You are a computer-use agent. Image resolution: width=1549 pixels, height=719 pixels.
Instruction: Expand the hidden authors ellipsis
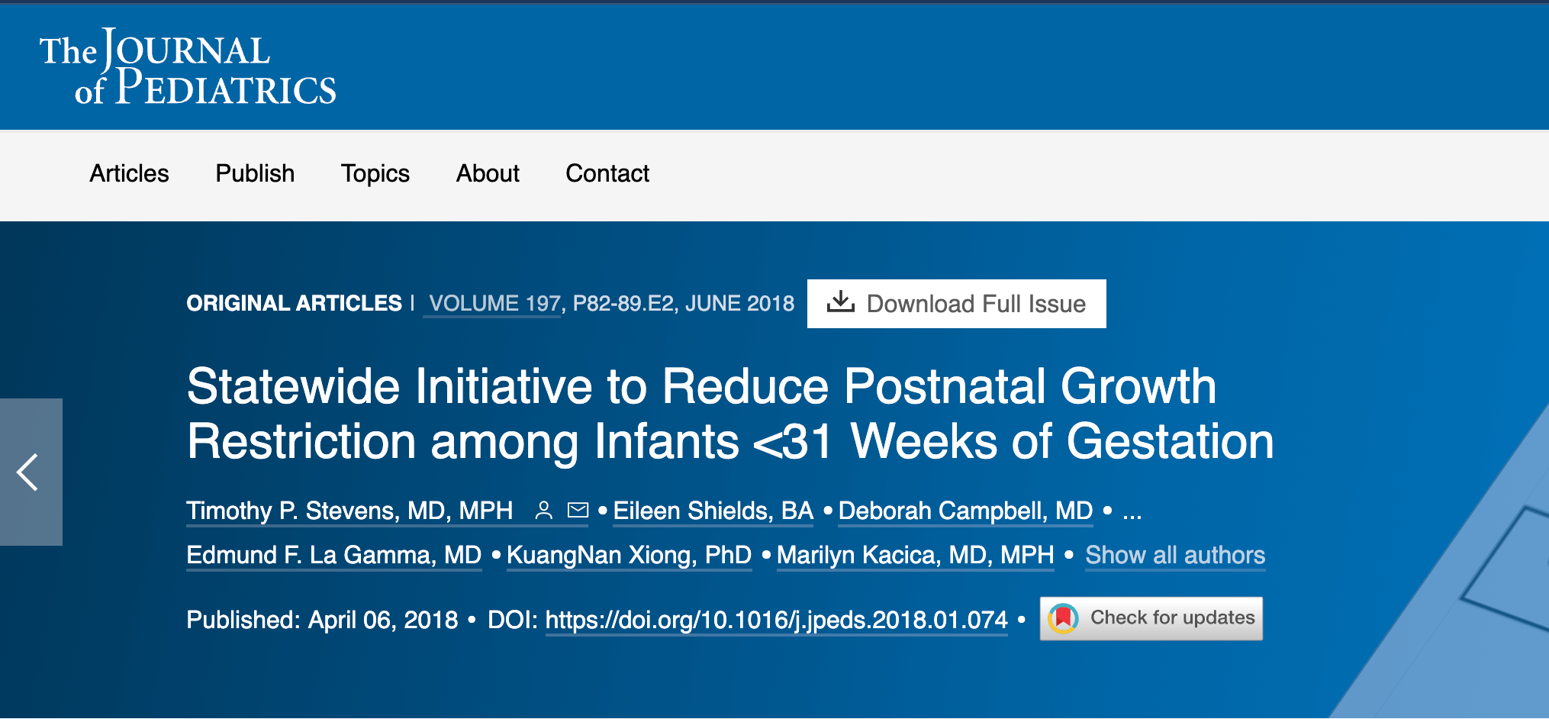coord(1132,511)
